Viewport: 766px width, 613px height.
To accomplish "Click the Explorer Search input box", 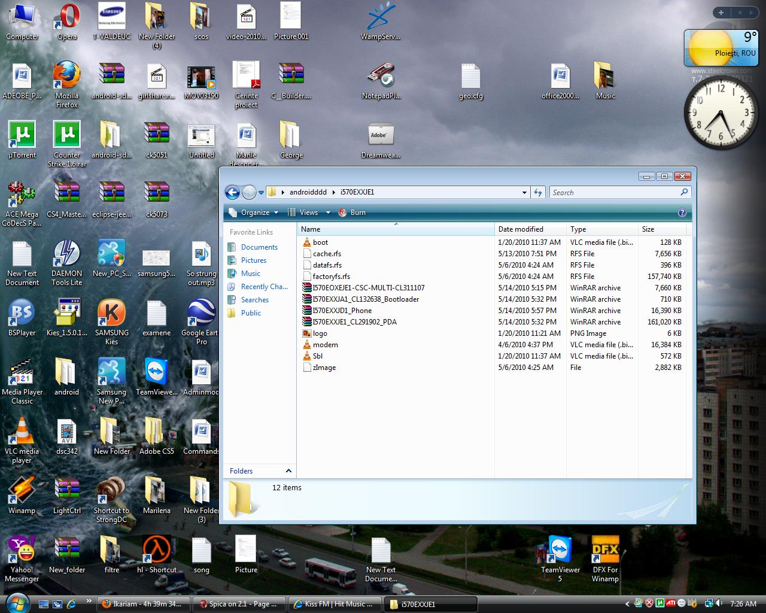I will click(615, 192).
